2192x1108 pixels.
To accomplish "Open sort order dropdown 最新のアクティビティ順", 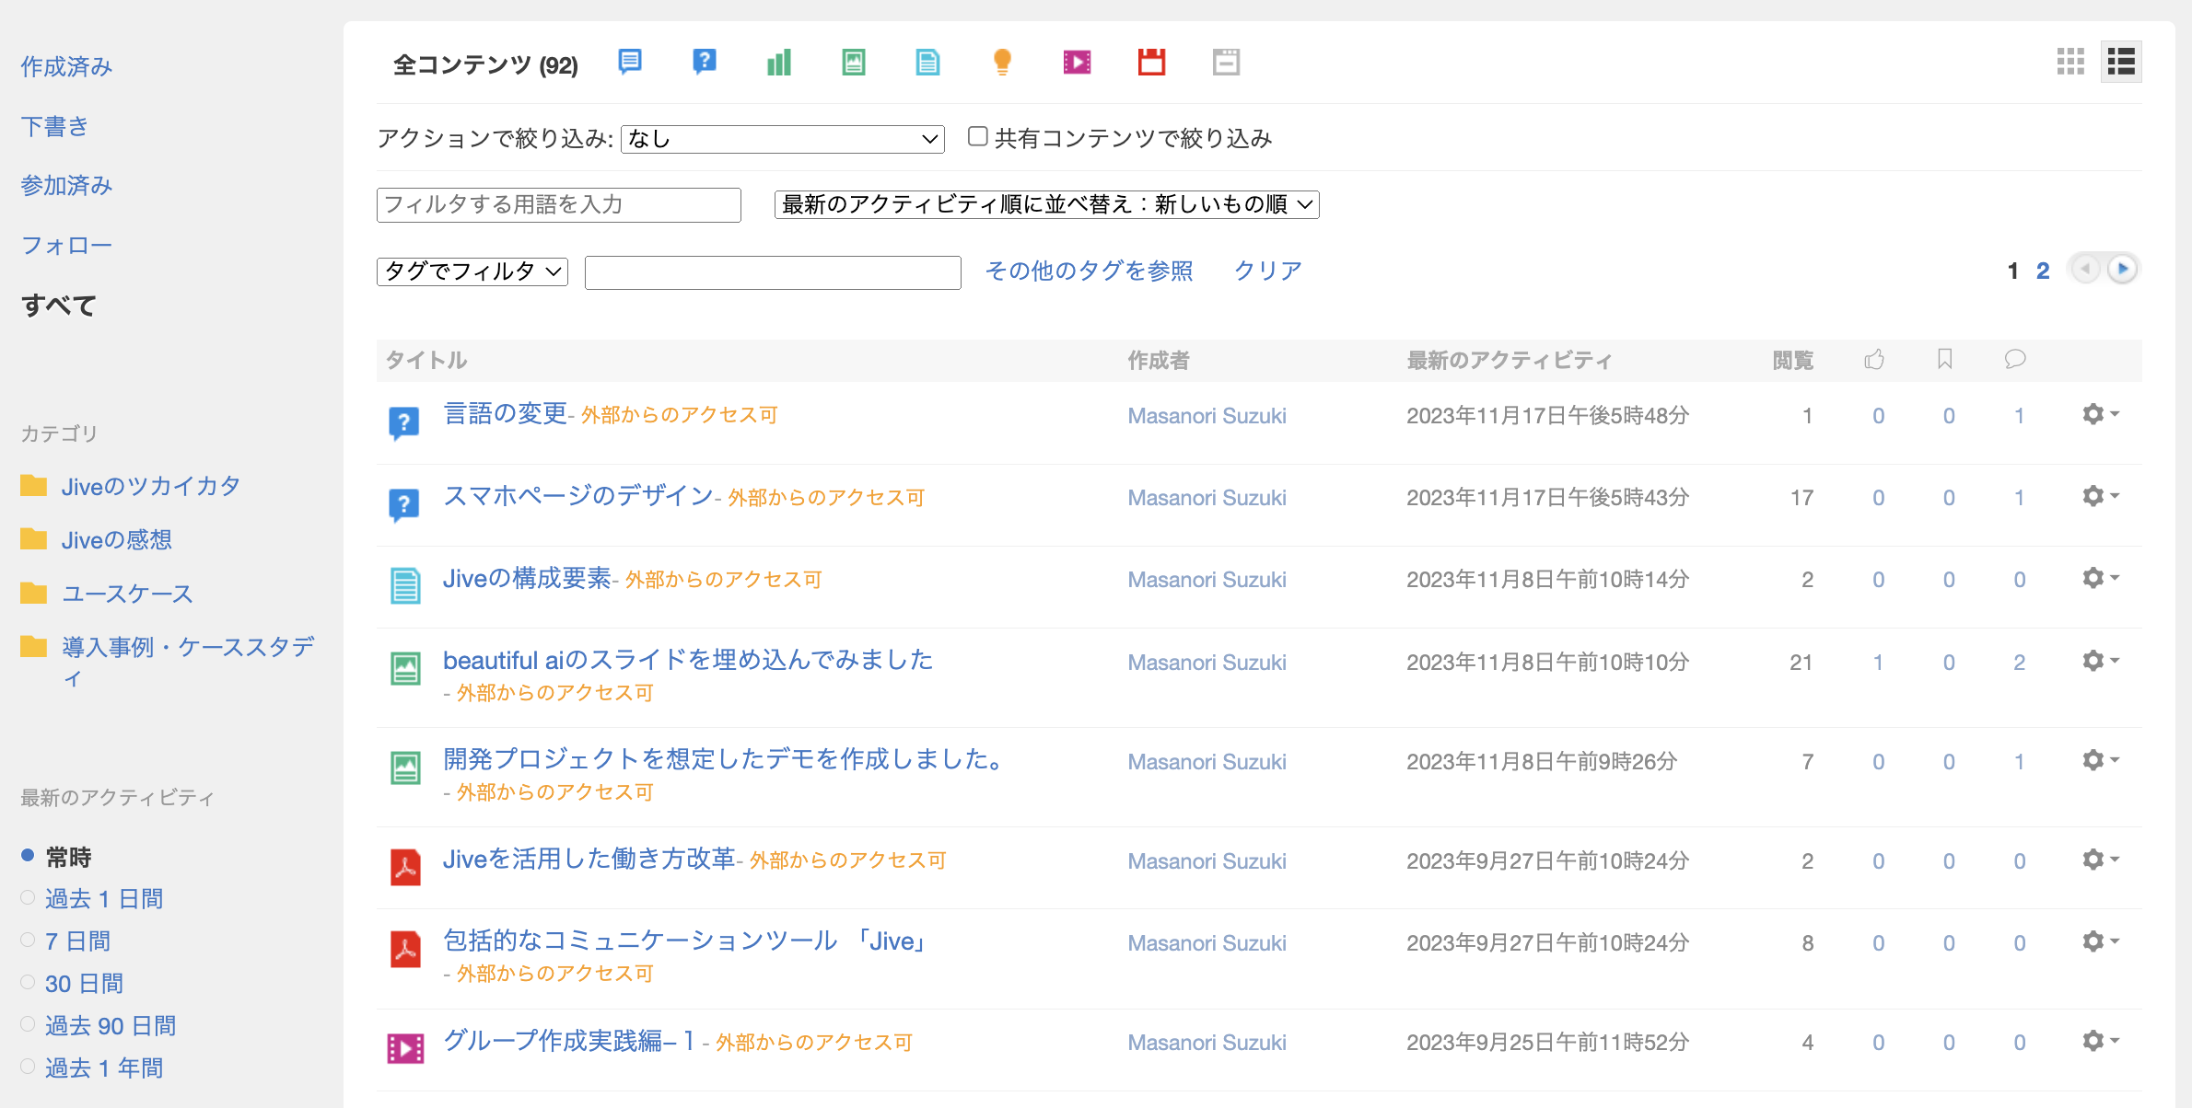I will (1046, 204).
